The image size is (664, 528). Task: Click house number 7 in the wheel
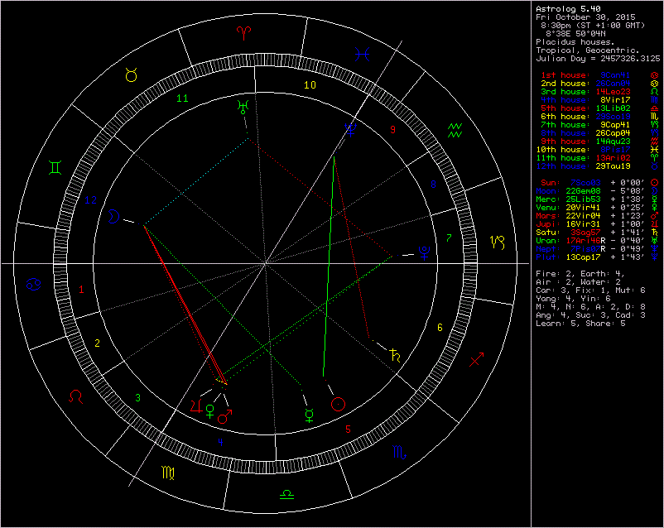pos(449,238)
